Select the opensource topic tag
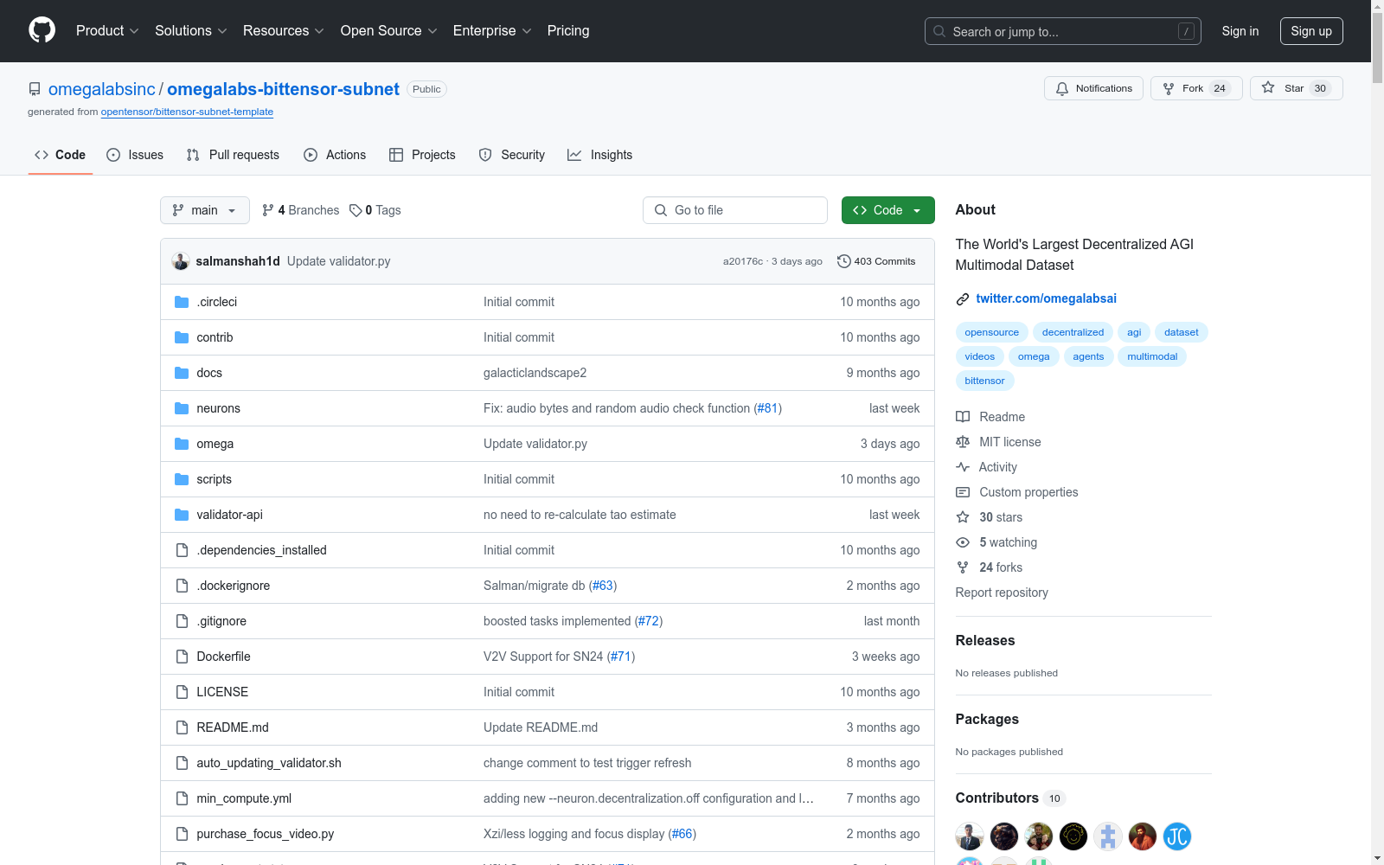This screenshot has width=1384, height=865. pos(992,332)
